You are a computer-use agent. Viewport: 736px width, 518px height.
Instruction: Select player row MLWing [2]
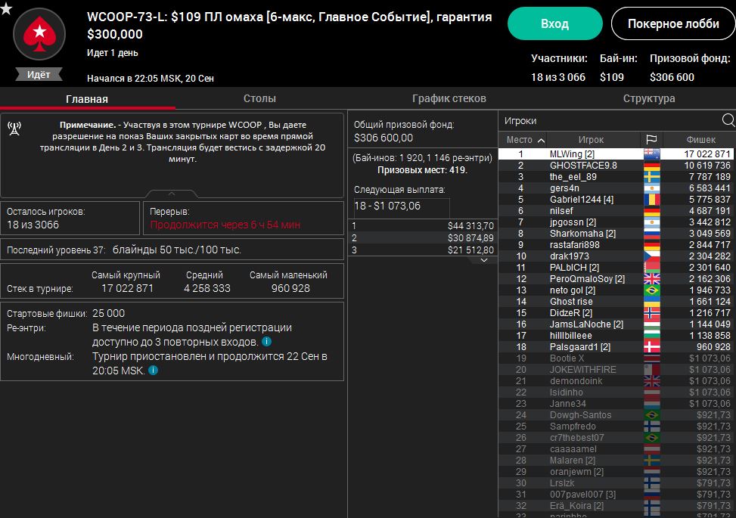[x=616, y=154]
